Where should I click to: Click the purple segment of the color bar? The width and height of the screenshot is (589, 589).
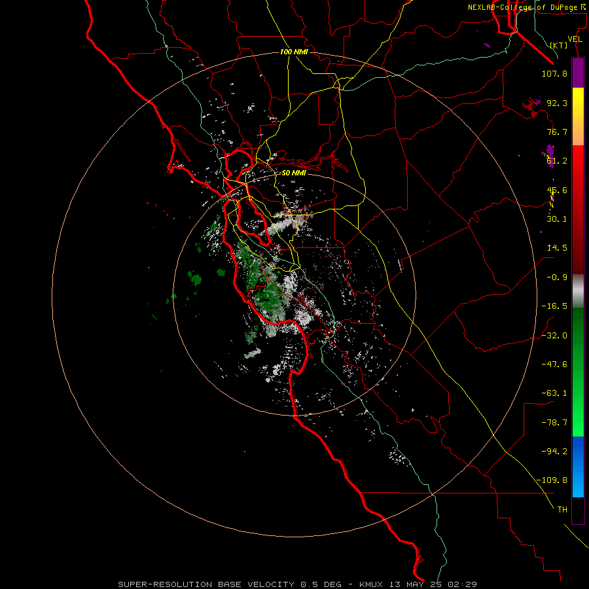click(578, 73)
